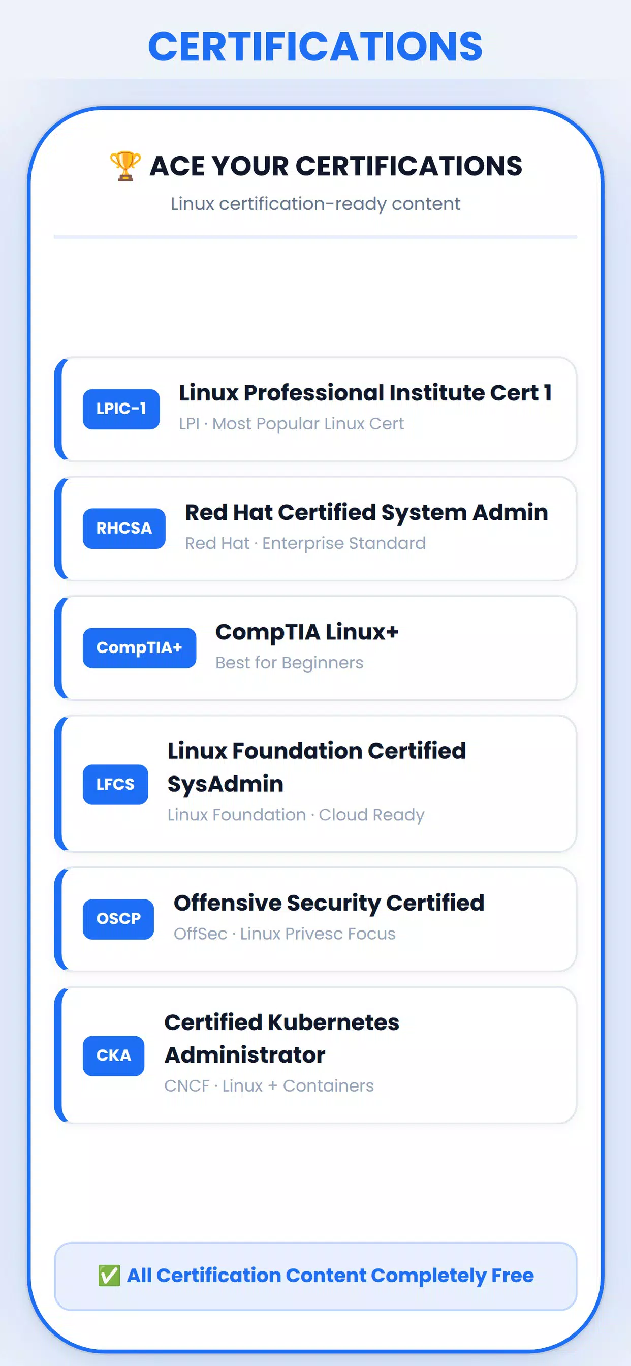Open Linux Professional Institute Cert 1 title
631x1366 pixels.
point(365,393)
